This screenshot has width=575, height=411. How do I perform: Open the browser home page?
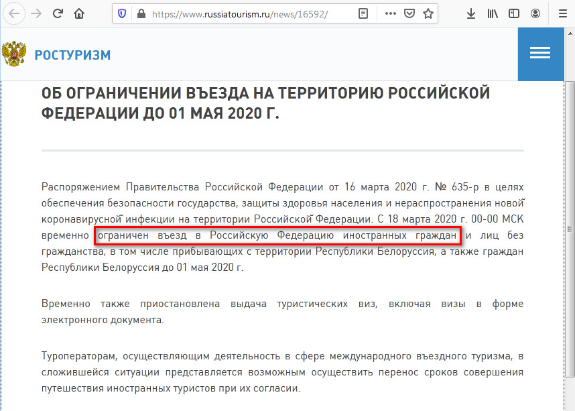pyautogui.click(x=79, y=13)
